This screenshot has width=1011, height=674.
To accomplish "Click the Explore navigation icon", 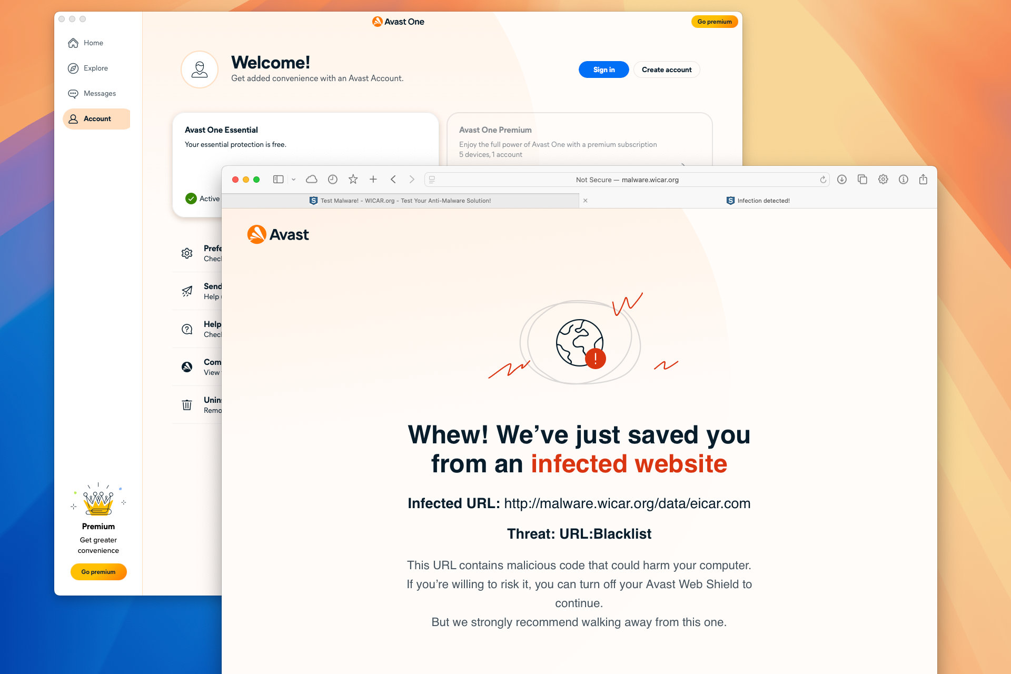I will [73, 68].
